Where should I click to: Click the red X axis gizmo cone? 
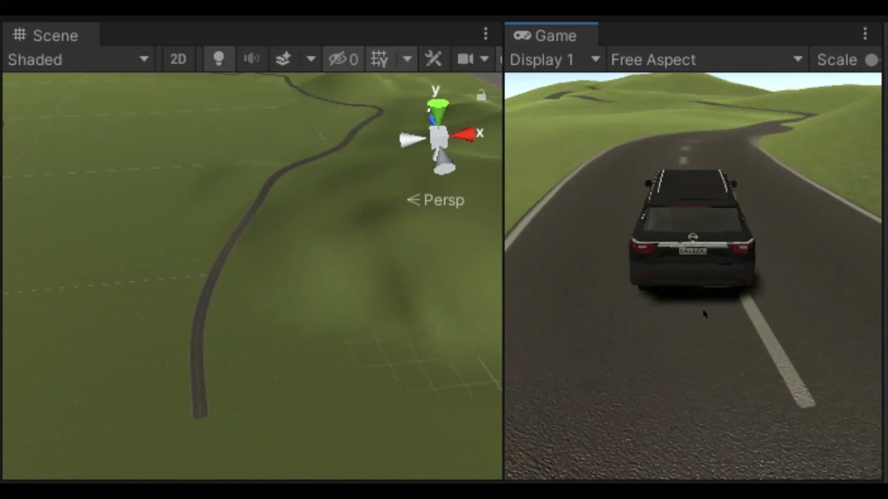tap(465, 134)
